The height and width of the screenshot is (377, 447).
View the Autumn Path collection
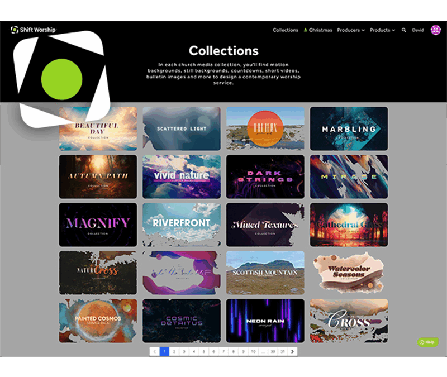click(98, 176)
